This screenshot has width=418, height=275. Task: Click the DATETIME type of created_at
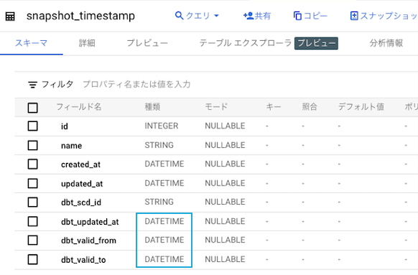164,164
